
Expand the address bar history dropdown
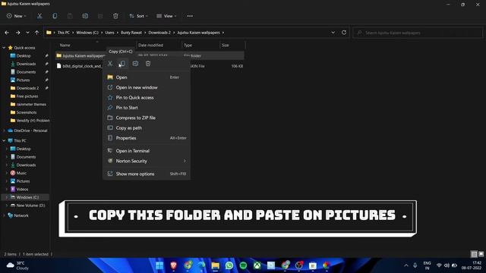333,33
